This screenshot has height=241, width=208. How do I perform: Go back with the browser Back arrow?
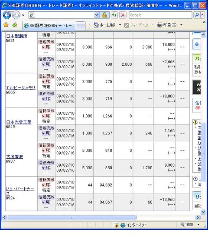click(x=7, y=15)
